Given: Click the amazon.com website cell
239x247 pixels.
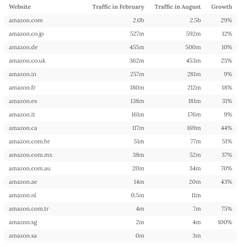Looking at the screenshot, I should coord(26,20).
